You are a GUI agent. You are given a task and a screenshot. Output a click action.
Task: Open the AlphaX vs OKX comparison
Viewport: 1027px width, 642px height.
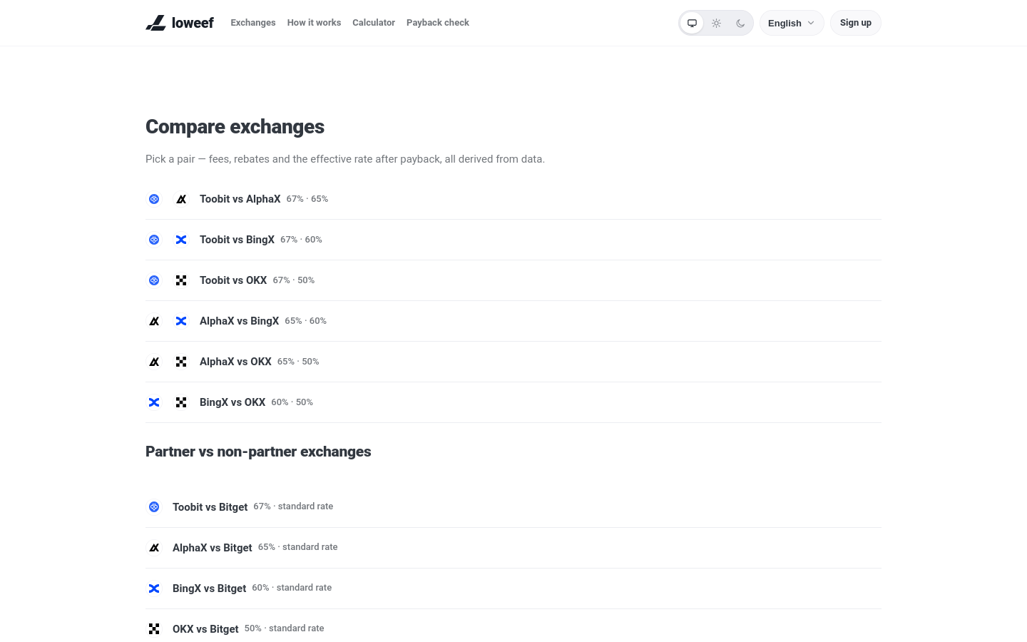click(x=235, y=362)
